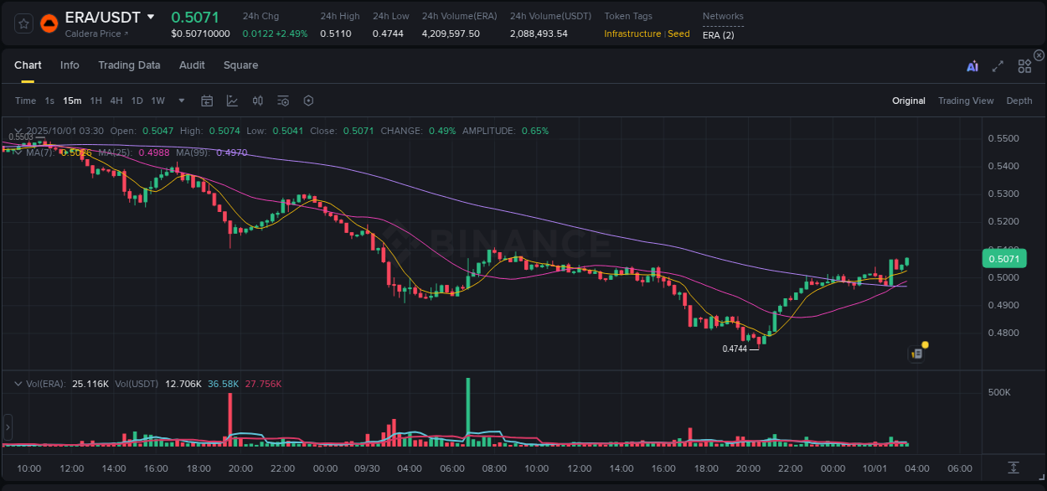Open the chart settings gear icon
The width and height of the screenshot is (1047, 491).
click(308, 101)
